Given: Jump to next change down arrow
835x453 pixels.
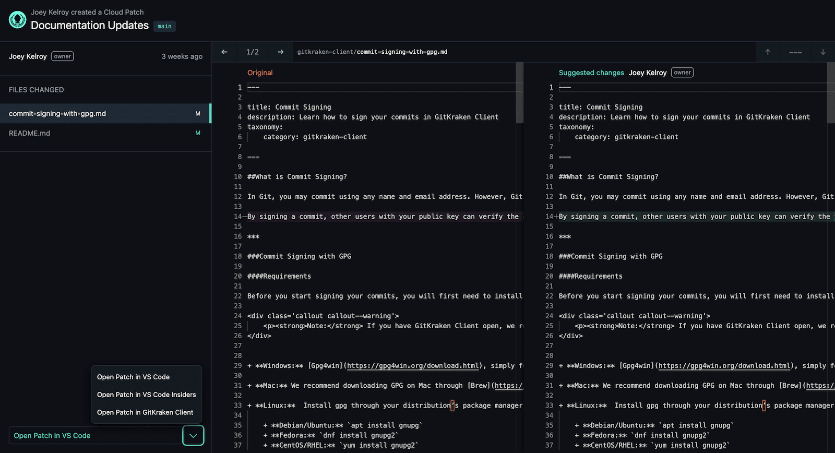Looking at the screenshot, I should coord(823,52).
